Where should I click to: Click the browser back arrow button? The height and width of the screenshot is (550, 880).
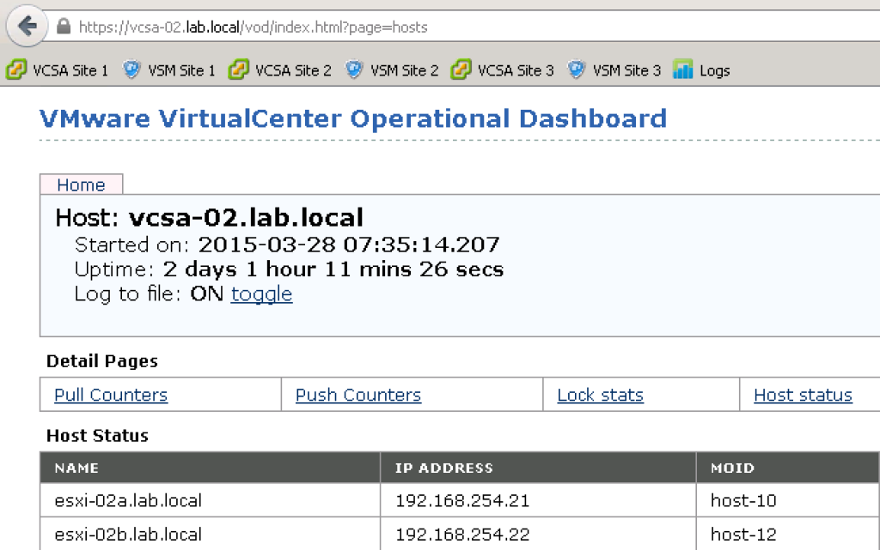(x=27, y=25)
